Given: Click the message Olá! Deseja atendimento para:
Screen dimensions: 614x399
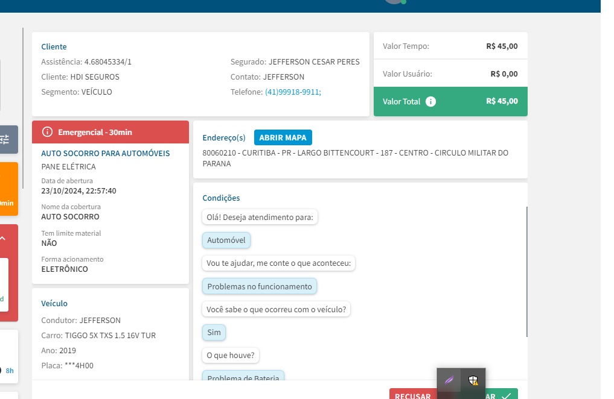Looking at the screenshot, I should click(260, 218).
